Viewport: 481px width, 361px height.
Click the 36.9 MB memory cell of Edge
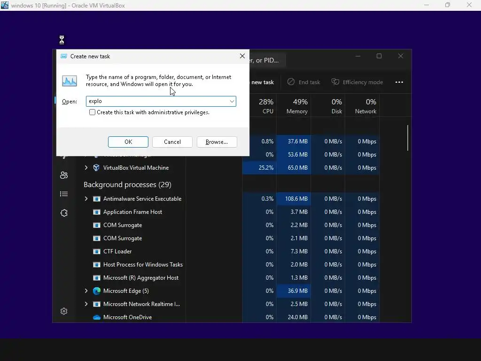click(x=294, y=291)
